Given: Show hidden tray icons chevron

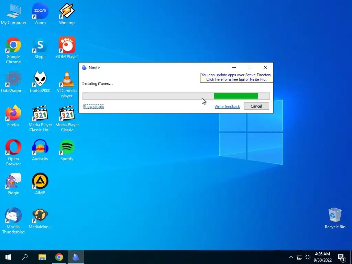Looking at the screenshot, I should (x=291, y=257).
